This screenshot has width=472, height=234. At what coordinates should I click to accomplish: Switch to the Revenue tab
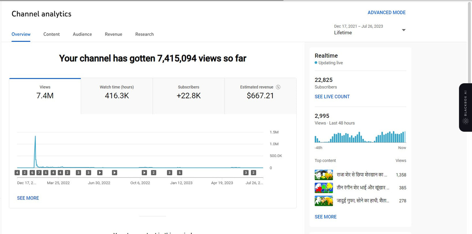coord(113,34)
